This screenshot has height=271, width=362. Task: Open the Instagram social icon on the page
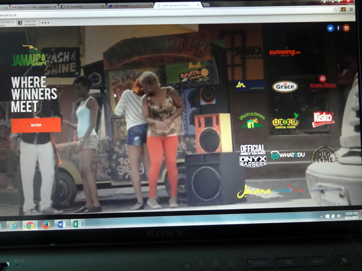click(x=346, y=28)
